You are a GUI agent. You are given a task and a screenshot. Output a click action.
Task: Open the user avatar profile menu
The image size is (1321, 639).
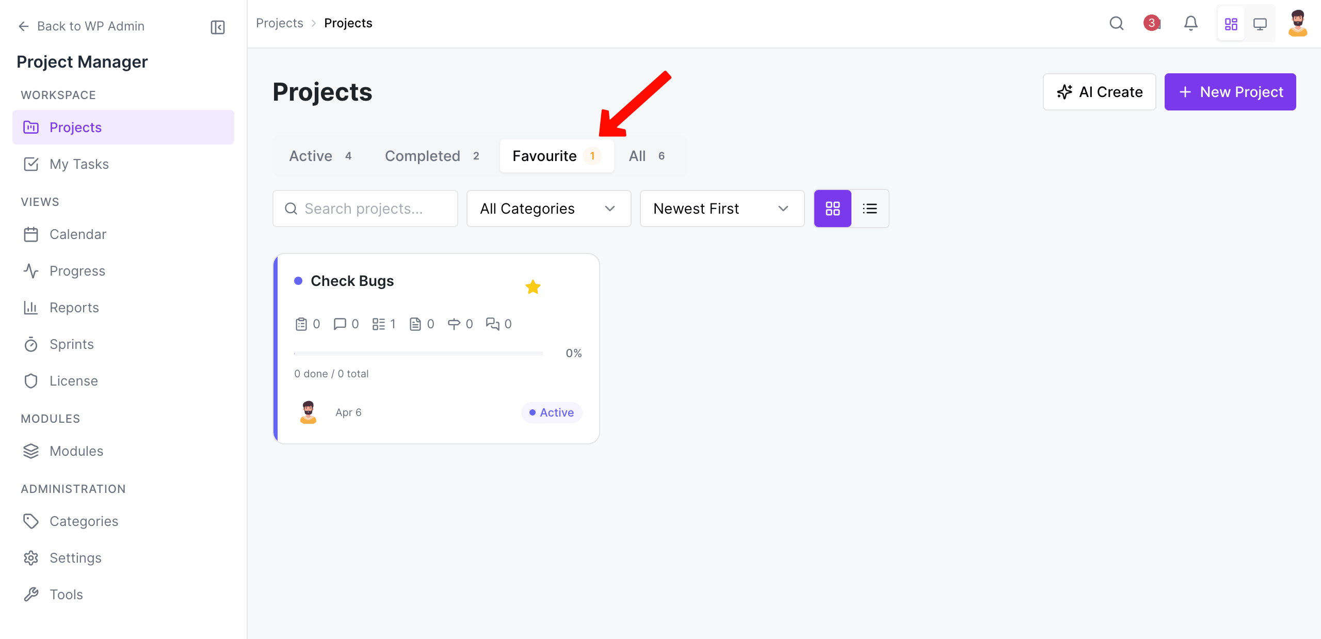tap(1297, 23)
